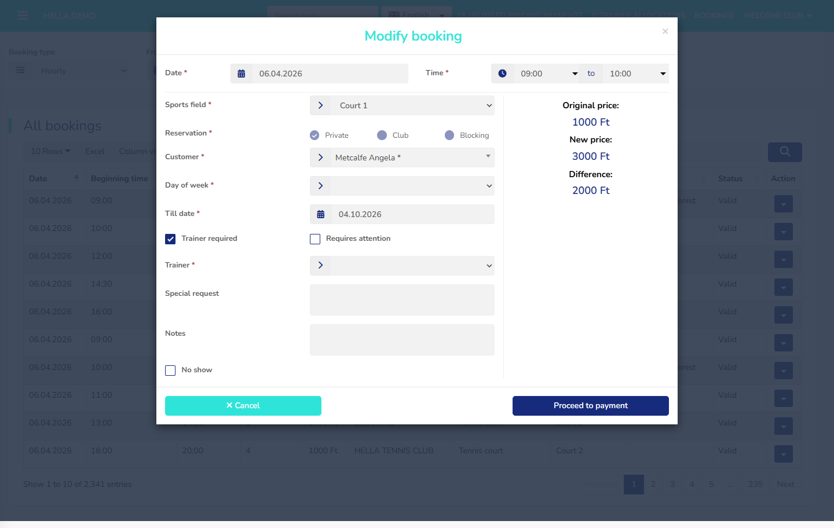Image resolution: width=834 pixels, height=528 pixels.
Task: Click the original price 1000 Ft value
Action: 591,122
